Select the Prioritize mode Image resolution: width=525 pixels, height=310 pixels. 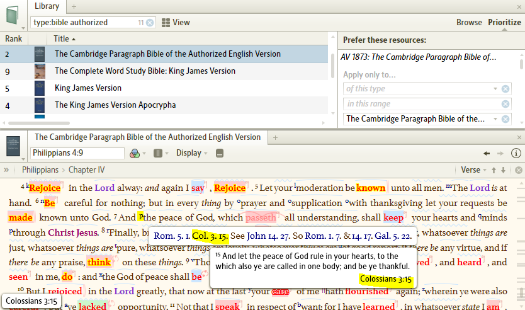point(504,23)
